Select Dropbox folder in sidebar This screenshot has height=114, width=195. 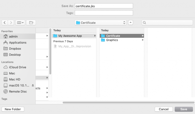15,48
